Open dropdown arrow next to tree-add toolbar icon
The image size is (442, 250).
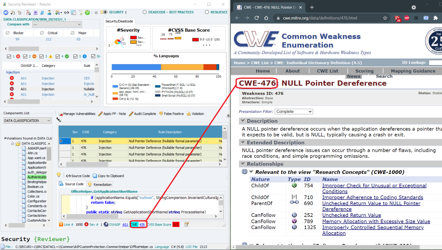pos(61,12)
